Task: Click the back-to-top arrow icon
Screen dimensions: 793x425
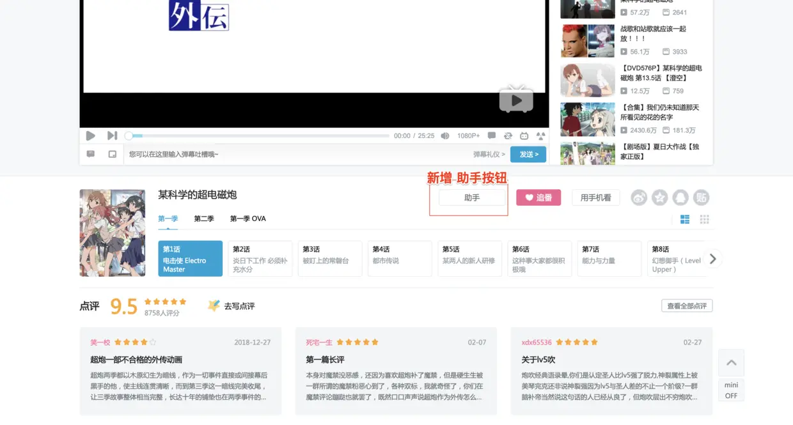Action: (731, 362)
